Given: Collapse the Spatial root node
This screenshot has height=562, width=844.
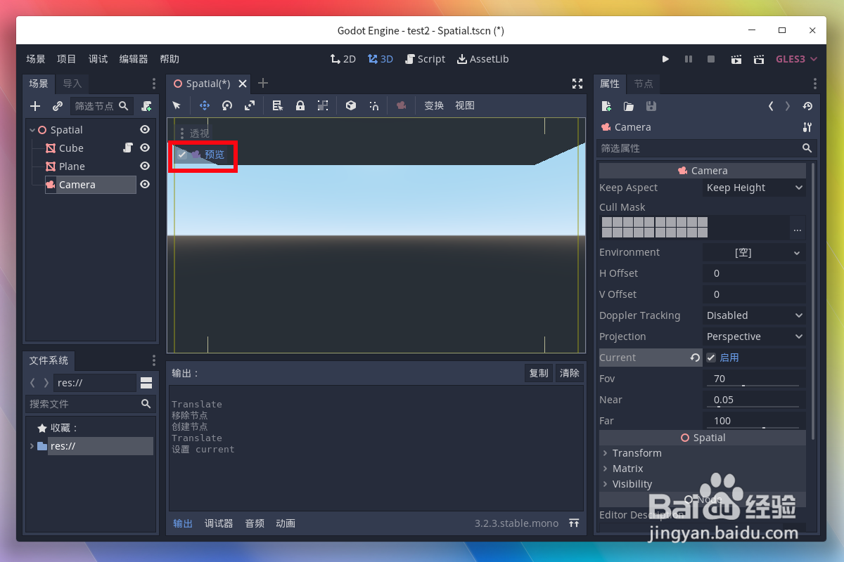Looking at the screenshot, I should coord(32,130).
